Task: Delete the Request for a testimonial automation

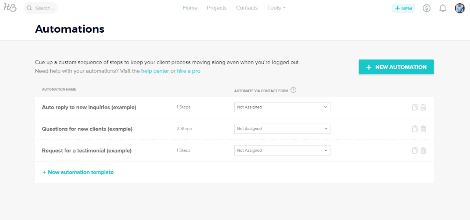Action: [423, 150]
